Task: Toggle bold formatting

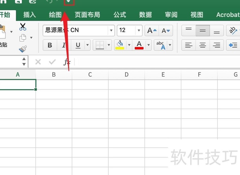Action: pyautogui.click(x=49, y=45)
